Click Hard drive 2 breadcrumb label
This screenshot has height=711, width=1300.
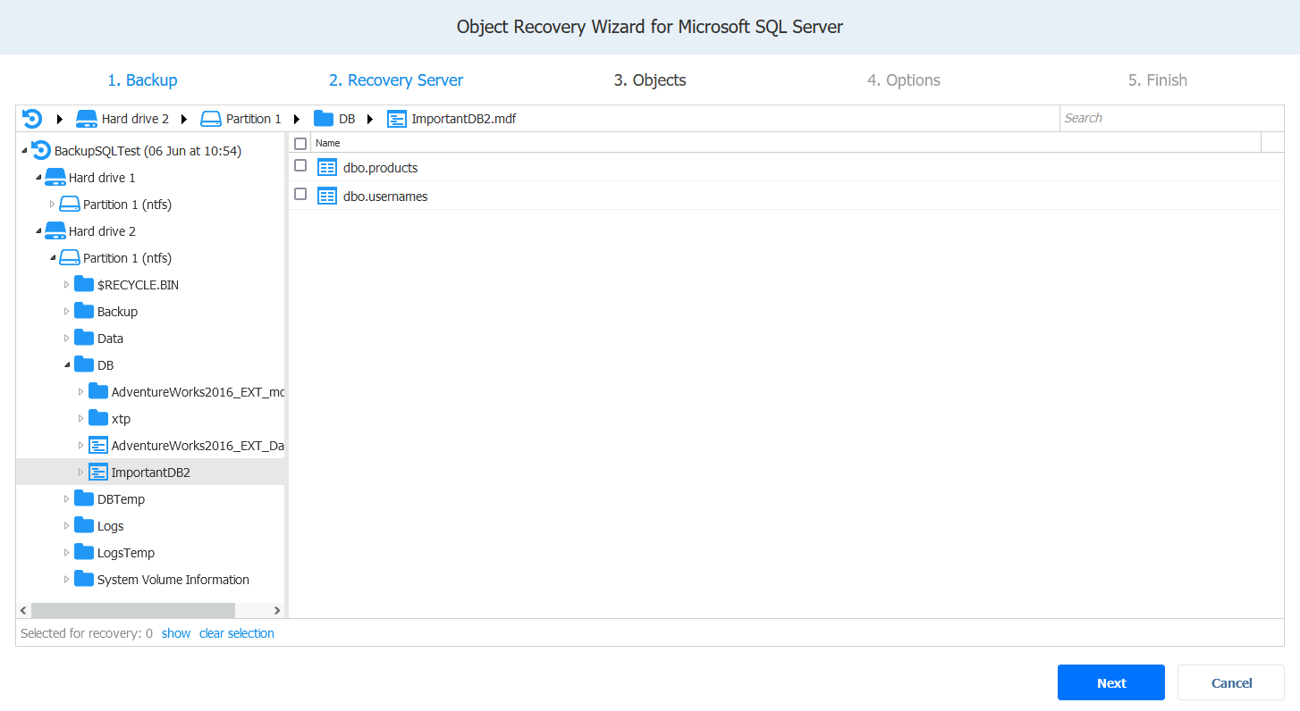tap(135, 119)
